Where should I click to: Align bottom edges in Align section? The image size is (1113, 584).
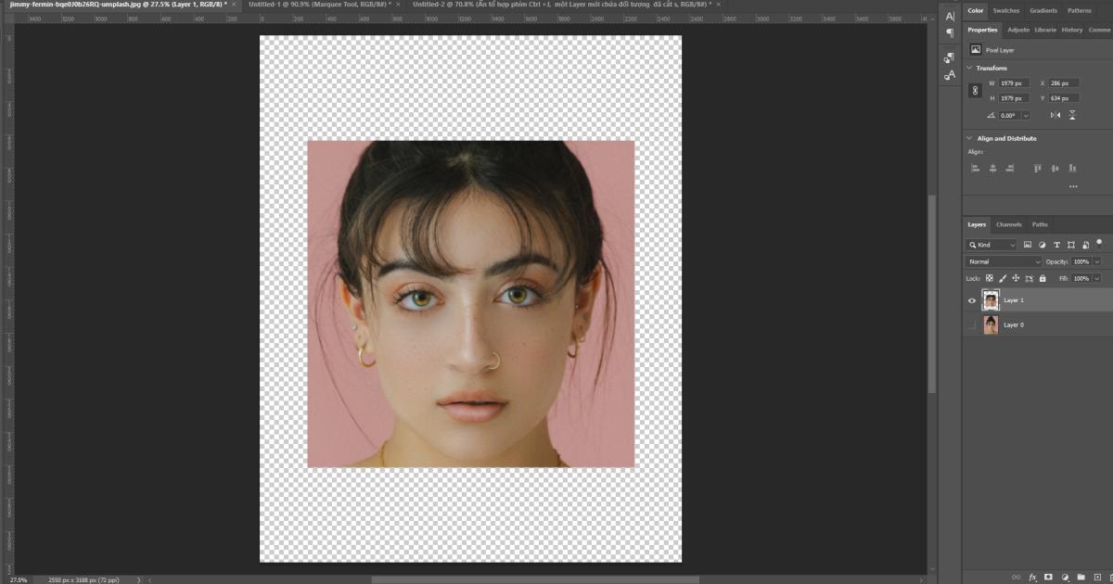tap(1072, 168)
